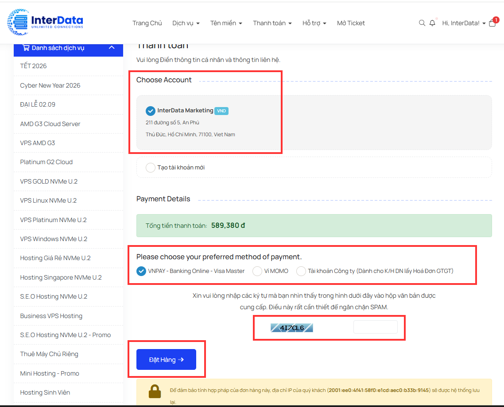Go to Trang Chủ
Viewport: 504px width, 407px height.
pos(147,23)
